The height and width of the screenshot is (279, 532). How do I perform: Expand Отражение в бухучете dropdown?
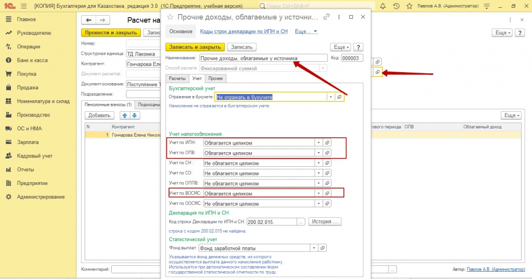pyautogui.click(x=330, y=97)
